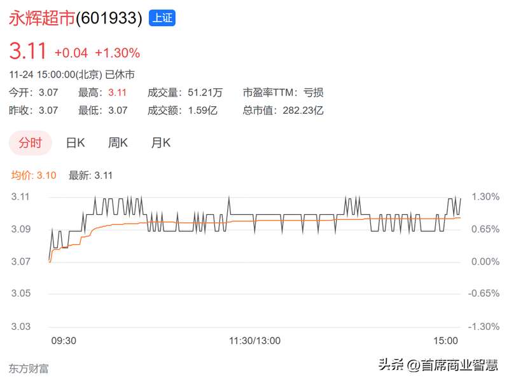509x382 pixels.
Task: Switch to the 日K daily chart tab
Action: [x=75, y=142]
